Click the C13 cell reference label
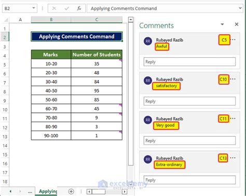This screenshot has height=196, width=246. pyautogui.click(x=223, y=158)
